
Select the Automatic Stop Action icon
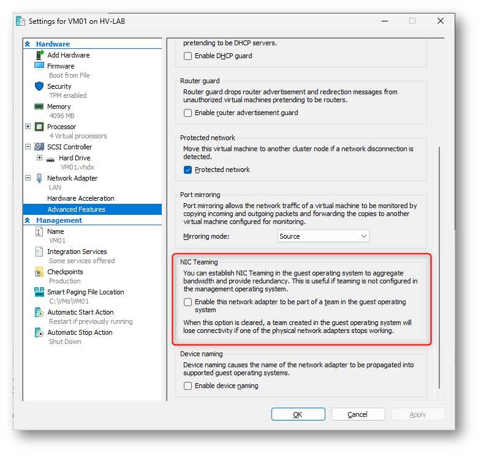[x=39, y=332]
